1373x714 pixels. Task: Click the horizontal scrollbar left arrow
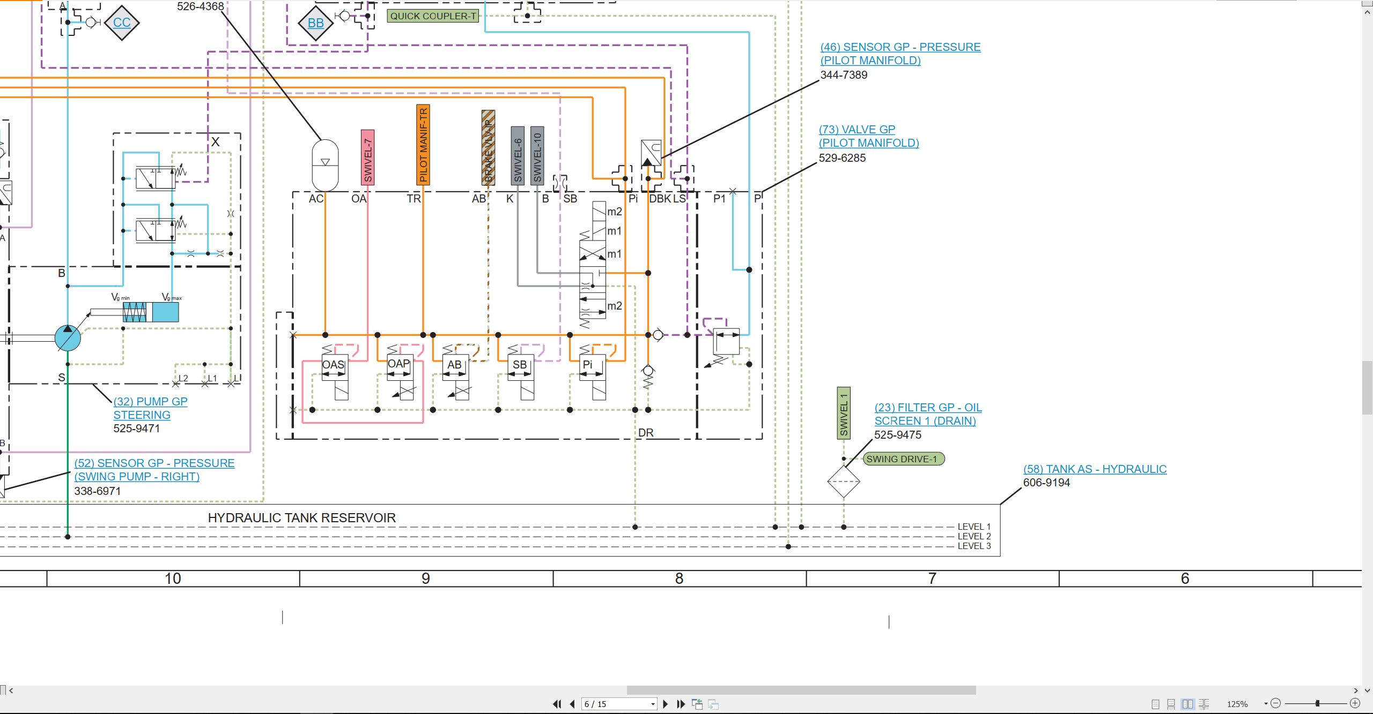coord(11,690)
